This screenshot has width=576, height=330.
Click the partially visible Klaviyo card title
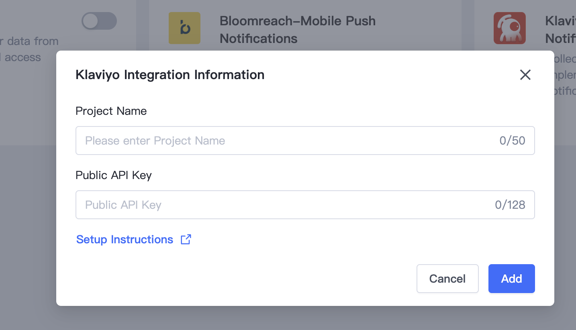(560, 30)
